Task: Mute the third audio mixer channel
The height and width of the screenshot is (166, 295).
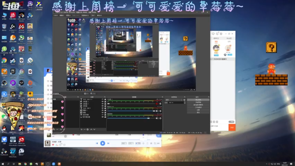Action: 157,118
